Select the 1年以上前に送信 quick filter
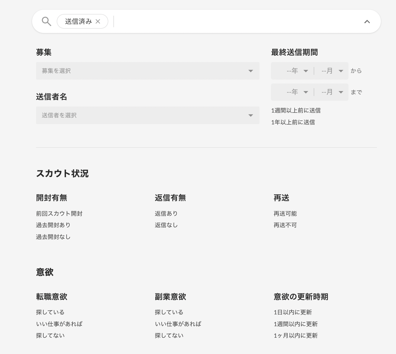This screenshot has height=354, width=396. tap(293, 122)
